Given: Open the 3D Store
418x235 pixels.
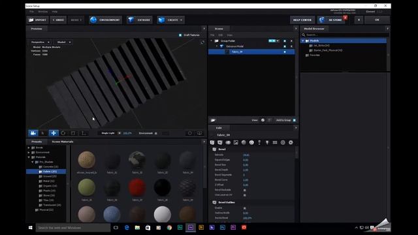Looking at the screenshot, I should (331, 20).
